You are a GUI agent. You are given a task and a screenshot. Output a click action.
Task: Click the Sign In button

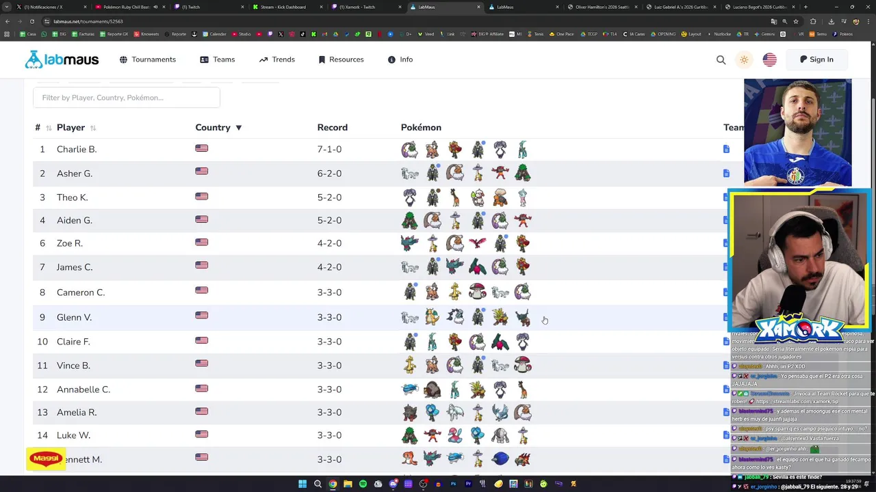click(816, 59)
